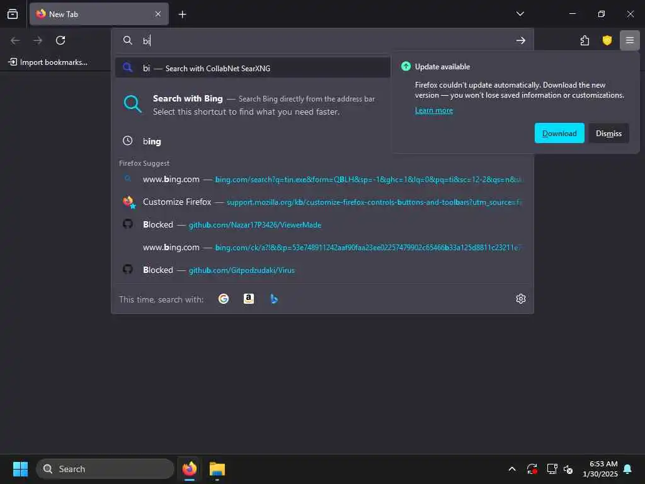Open Blocked Nazar17P3426/ViewerMade suggestion

click(322, 225)
